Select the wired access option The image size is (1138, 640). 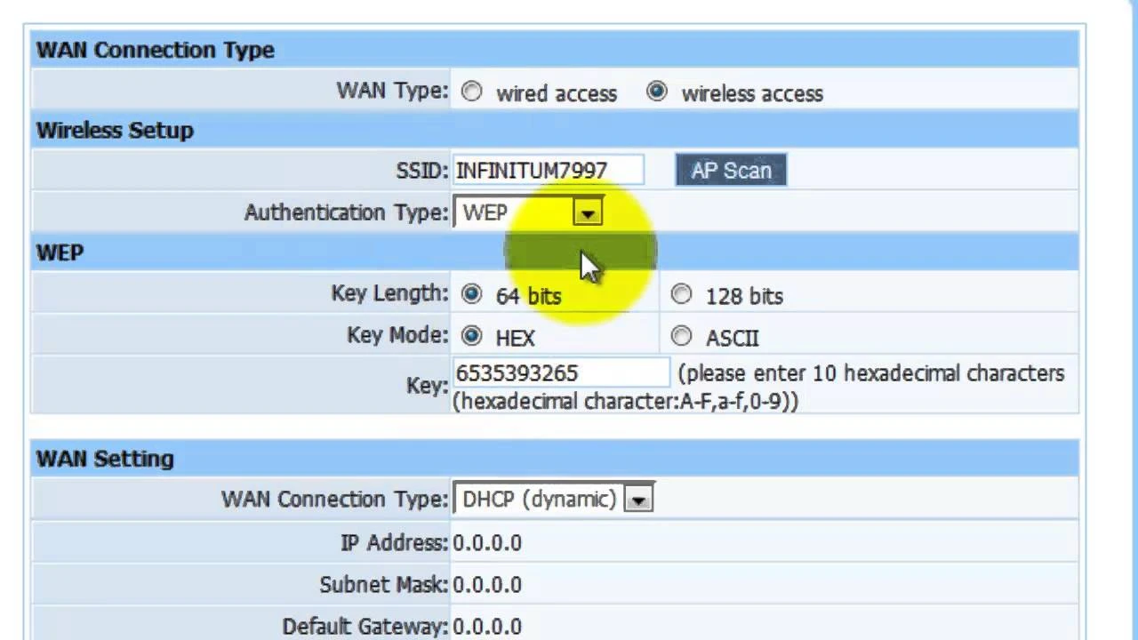pos(471,92)
